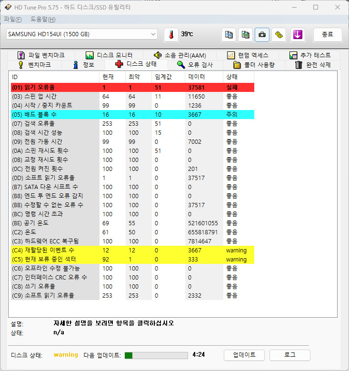
Task: Click the HD Tune Pro title bar app icon
Action: point(8,7)
